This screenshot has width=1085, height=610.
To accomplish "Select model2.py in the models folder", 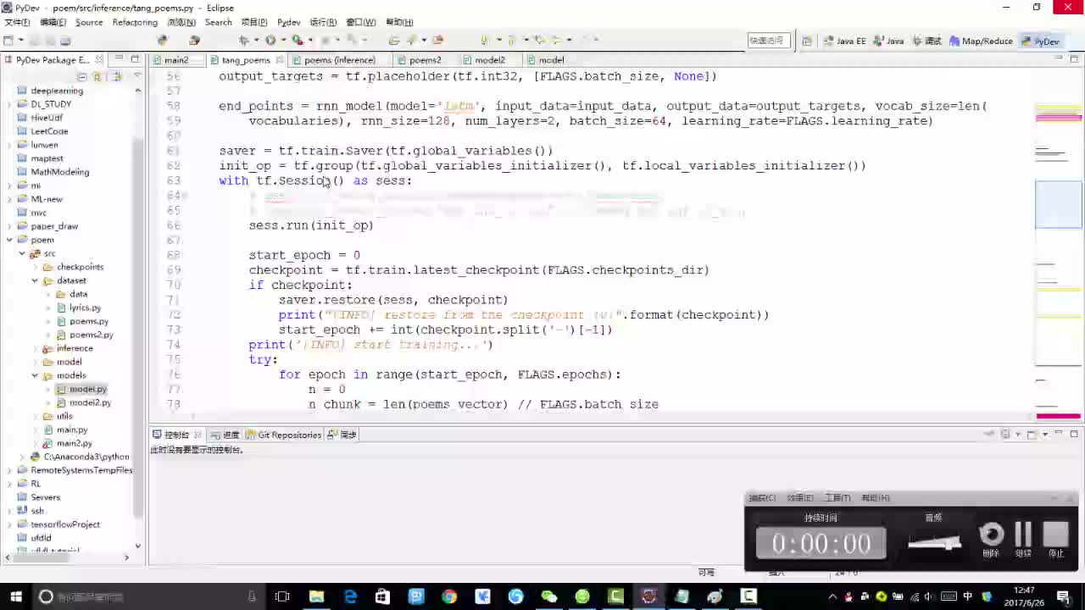I will (x=90, y=402).
